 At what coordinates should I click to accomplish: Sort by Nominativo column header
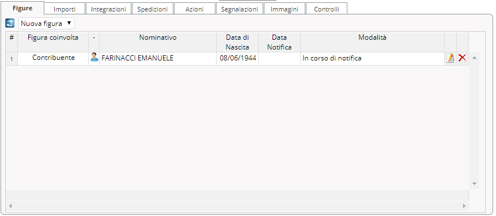(x=158, y=37)
